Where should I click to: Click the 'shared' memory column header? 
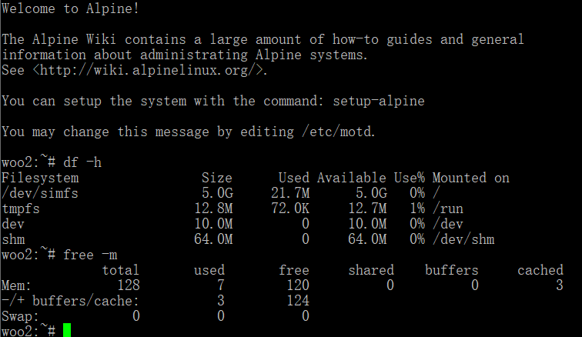click(371, 270)
